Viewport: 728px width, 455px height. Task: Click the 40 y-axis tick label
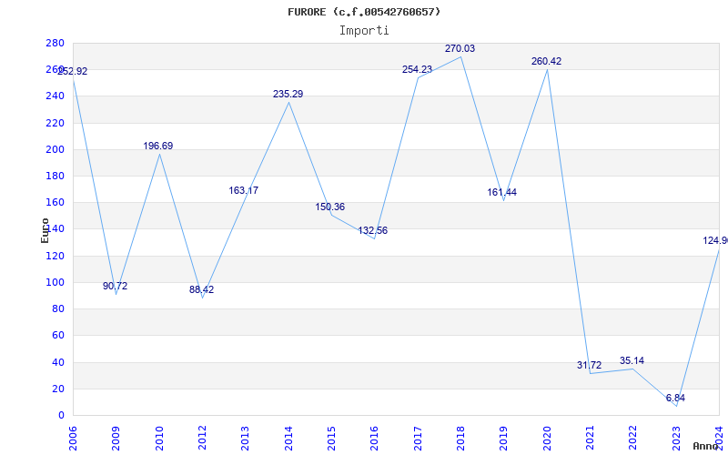coord(57,362)
